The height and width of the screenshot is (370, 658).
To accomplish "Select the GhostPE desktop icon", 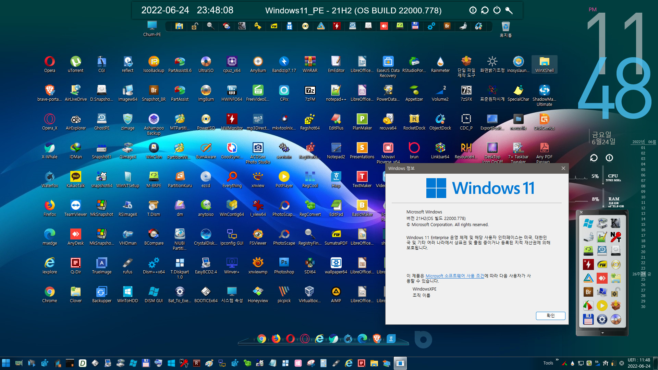I will coord(102,122).
